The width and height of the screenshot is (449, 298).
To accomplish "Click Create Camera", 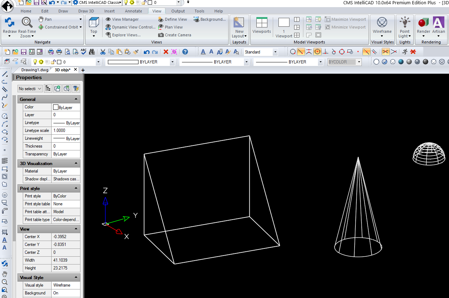I will click(174, 35).
